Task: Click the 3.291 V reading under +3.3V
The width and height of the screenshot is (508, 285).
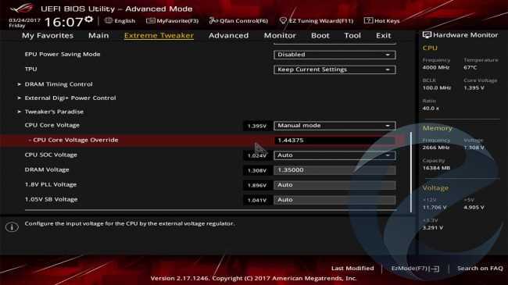Action: click(432, 228)
